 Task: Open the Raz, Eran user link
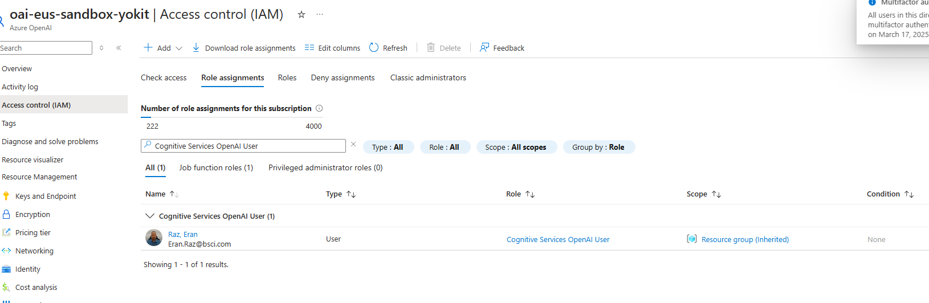(x=183, y=234)
